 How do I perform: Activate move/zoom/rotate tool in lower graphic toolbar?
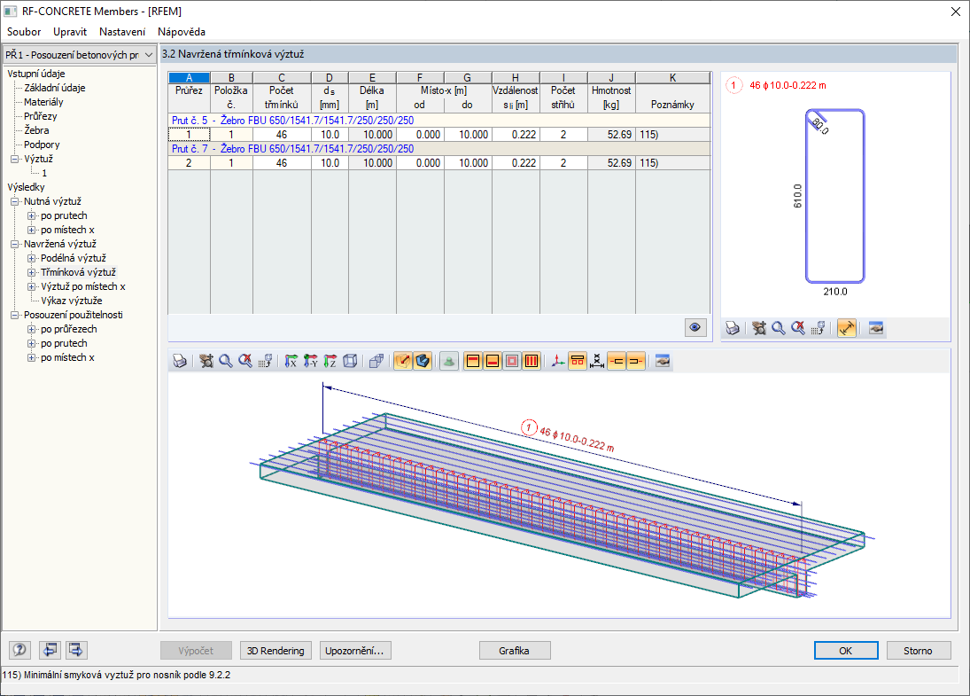(x=206, y=361)
